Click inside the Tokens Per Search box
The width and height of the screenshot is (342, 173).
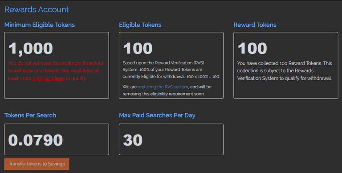[x=57, y=140]
